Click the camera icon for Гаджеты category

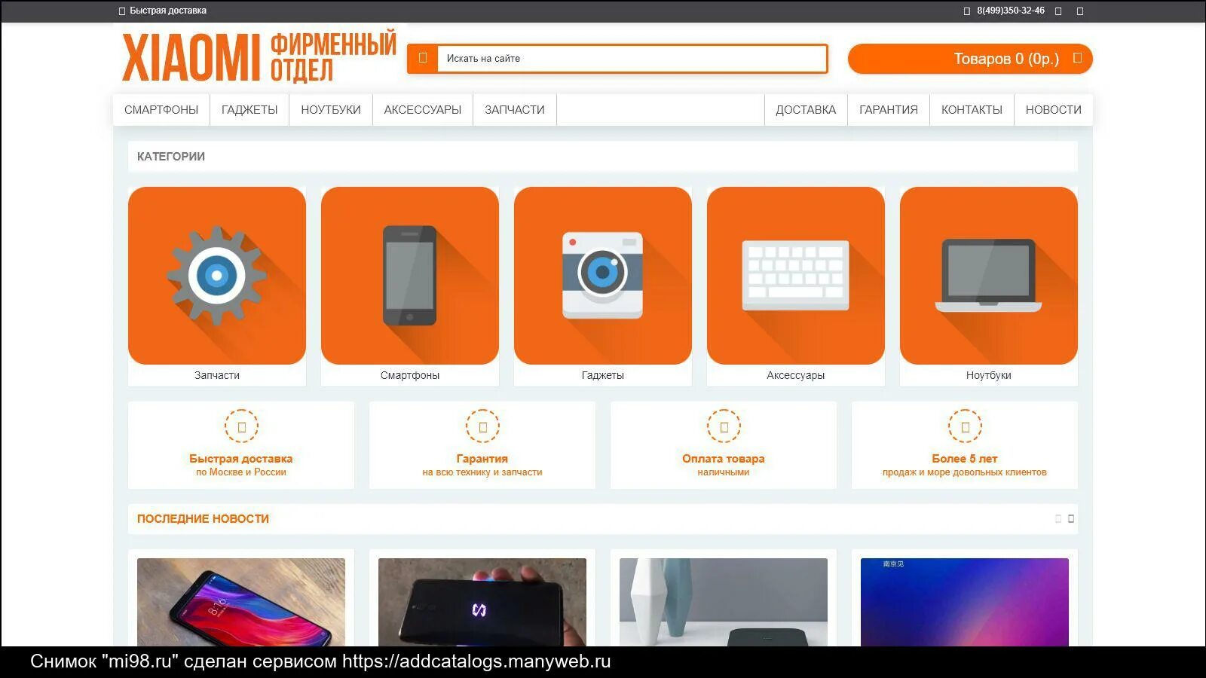pos(603,276)
